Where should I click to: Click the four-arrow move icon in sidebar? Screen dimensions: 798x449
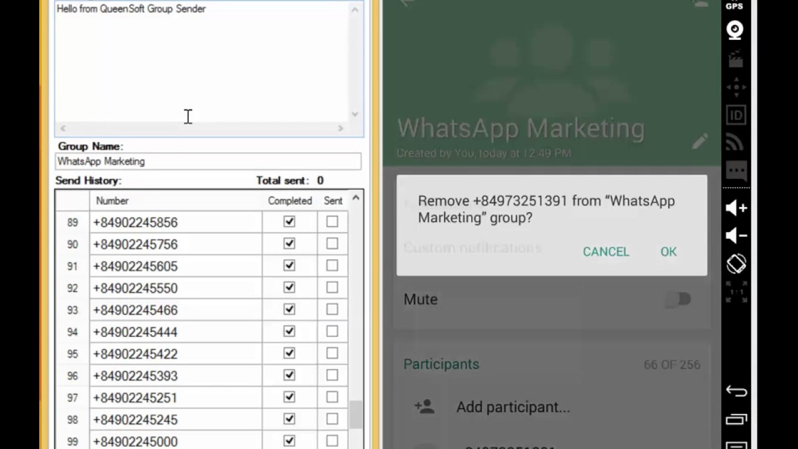pyautogui.click(x=736, y=87)
